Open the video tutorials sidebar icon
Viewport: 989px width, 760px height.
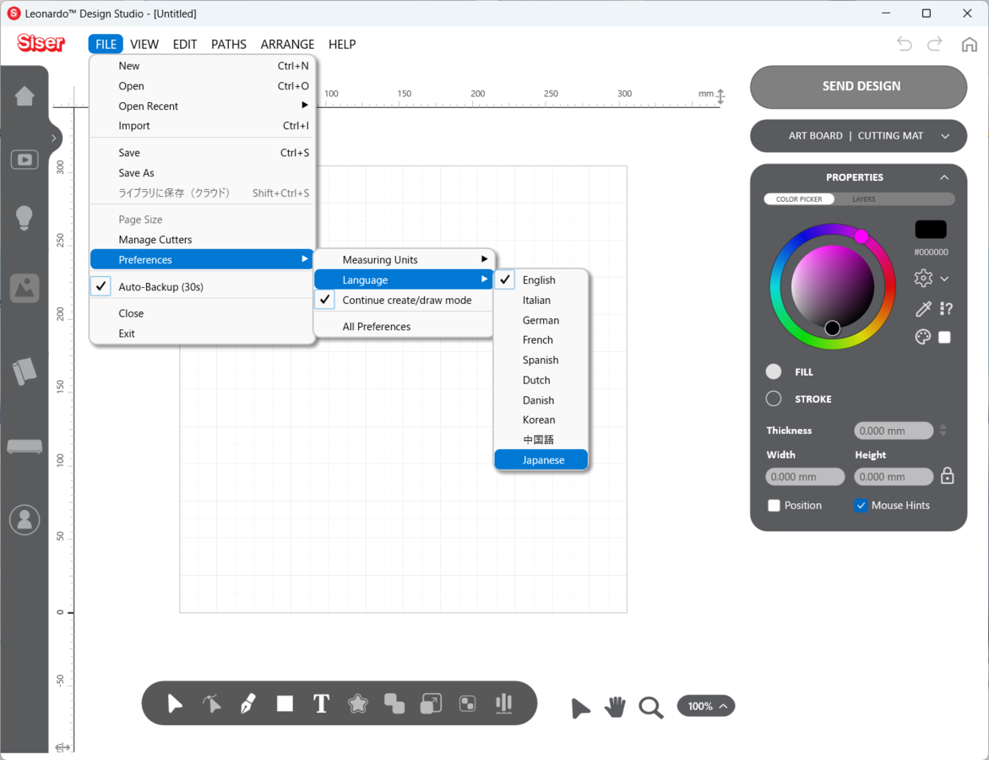[x=24, y=160]
